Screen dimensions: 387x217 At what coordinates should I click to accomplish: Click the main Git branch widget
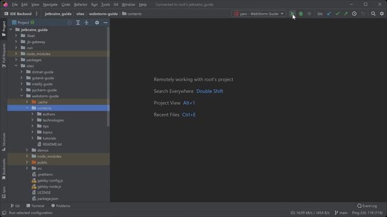tap(341, 213)
